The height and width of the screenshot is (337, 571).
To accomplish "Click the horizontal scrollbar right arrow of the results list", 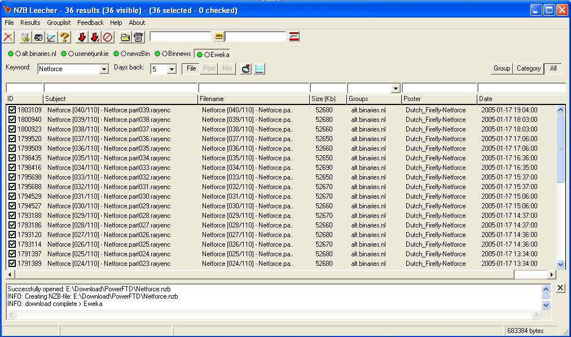I will point(552,274).
